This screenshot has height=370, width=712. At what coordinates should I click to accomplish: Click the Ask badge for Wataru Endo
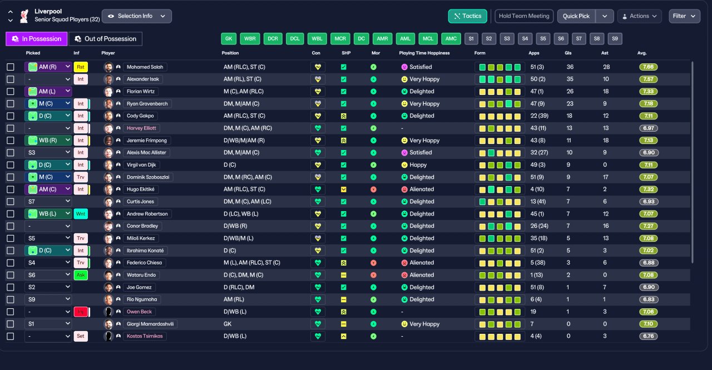(81, 275)
